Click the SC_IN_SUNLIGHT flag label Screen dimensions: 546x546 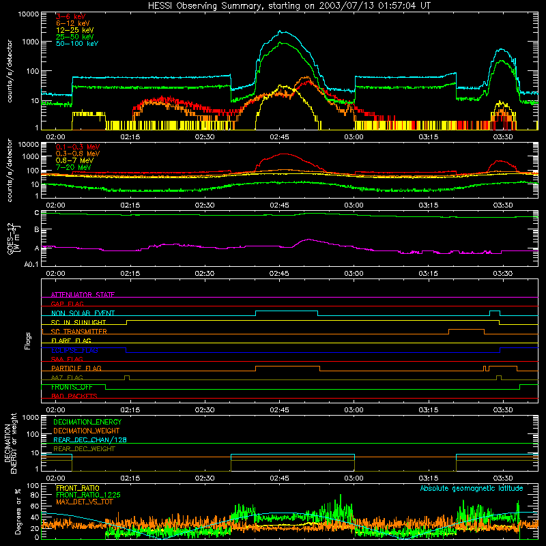tap(78, 322)
